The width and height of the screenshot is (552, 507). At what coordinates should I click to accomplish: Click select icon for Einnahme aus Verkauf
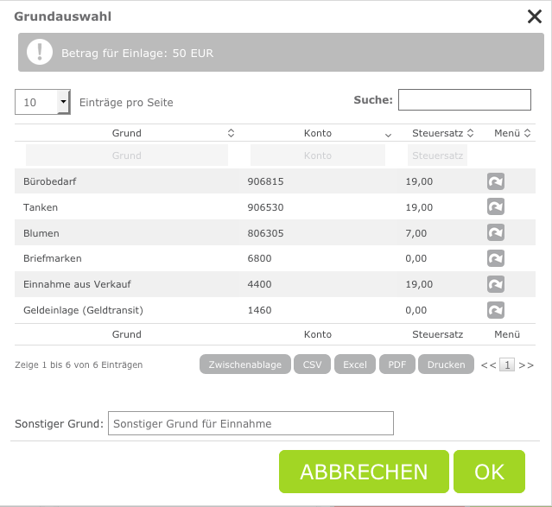tap(496, 284)
